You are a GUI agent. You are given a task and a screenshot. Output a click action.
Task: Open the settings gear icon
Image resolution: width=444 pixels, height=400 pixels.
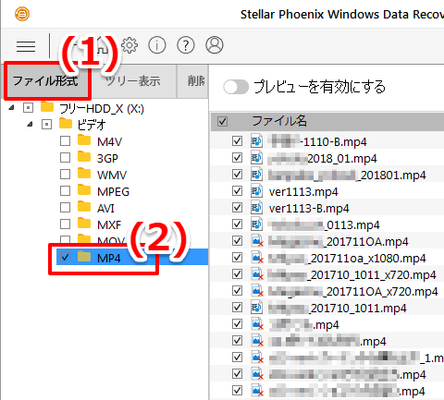click(x=129, y=45)
